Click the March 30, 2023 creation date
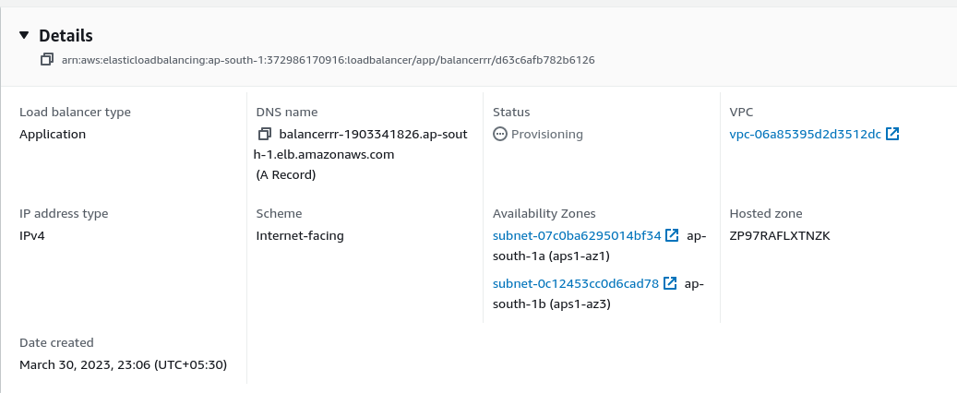The image size is (957, 393). tap(124, 365)
